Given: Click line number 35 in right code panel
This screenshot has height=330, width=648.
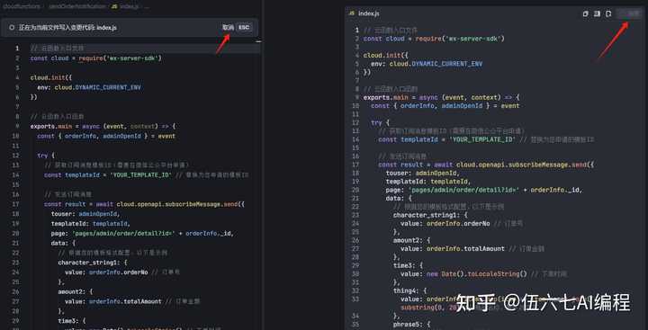Looking at the screenshot, I should pyautogui.click(x=356, y=325).
